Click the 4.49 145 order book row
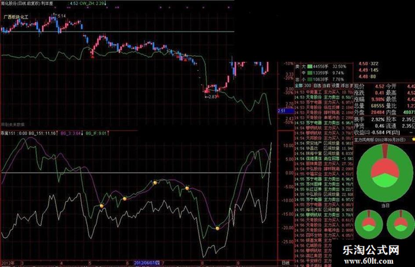The image size is (415, 267). (x=368, y=70)
